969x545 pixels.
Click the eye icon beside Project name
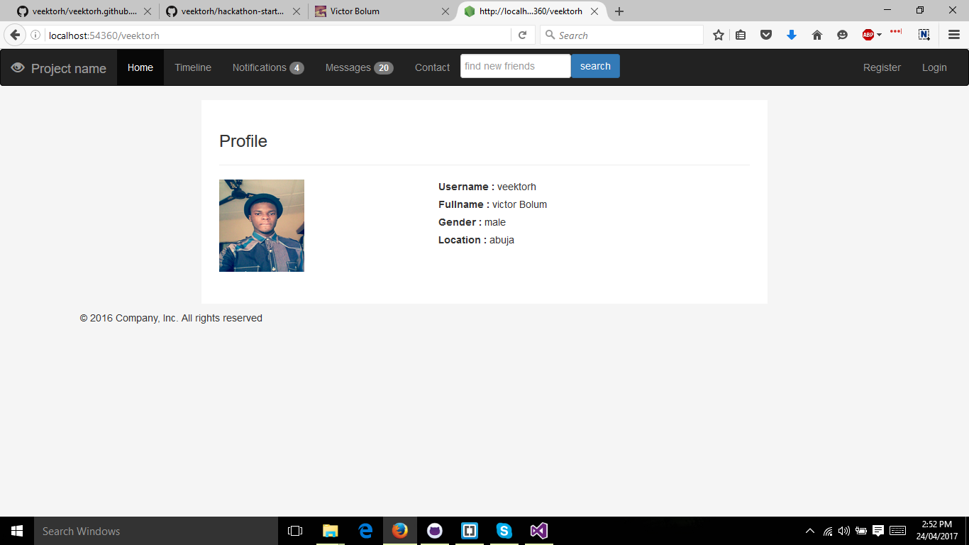17,67
